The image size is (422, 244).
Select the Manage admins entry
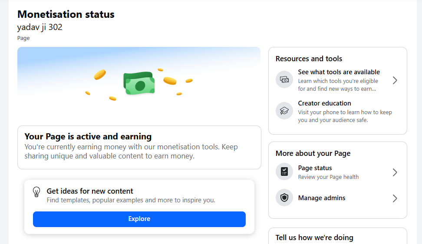pos(322,198)
